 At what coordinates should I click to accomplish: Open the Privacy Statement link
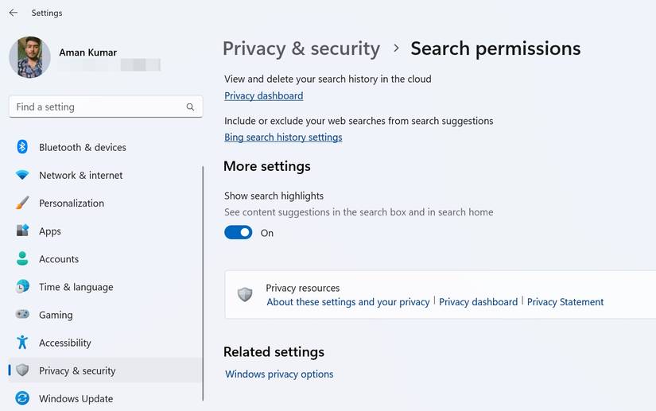[565, 302]
